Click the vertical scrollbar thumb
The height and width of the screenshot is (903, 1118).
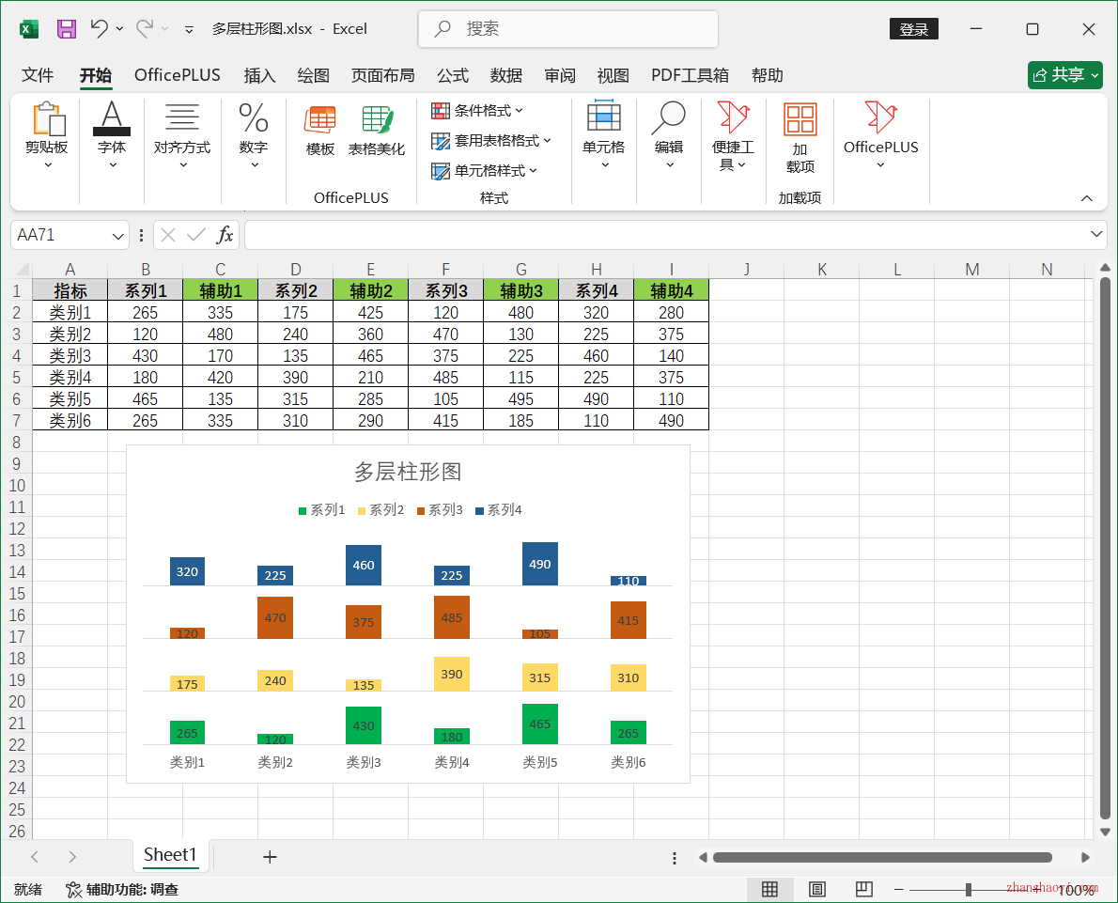coord(1105,548)
